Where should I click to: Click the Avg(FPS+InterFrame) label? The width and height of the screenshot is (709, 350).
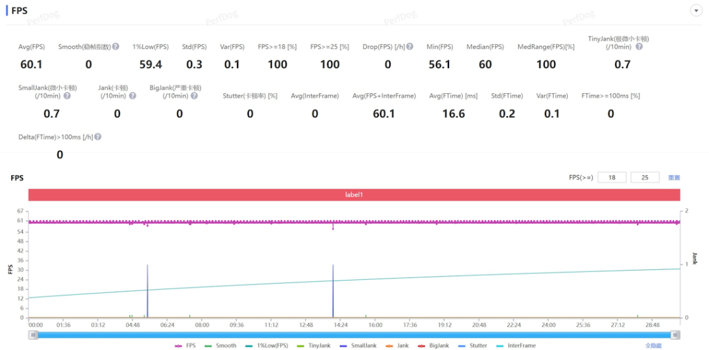pos(384,96)
